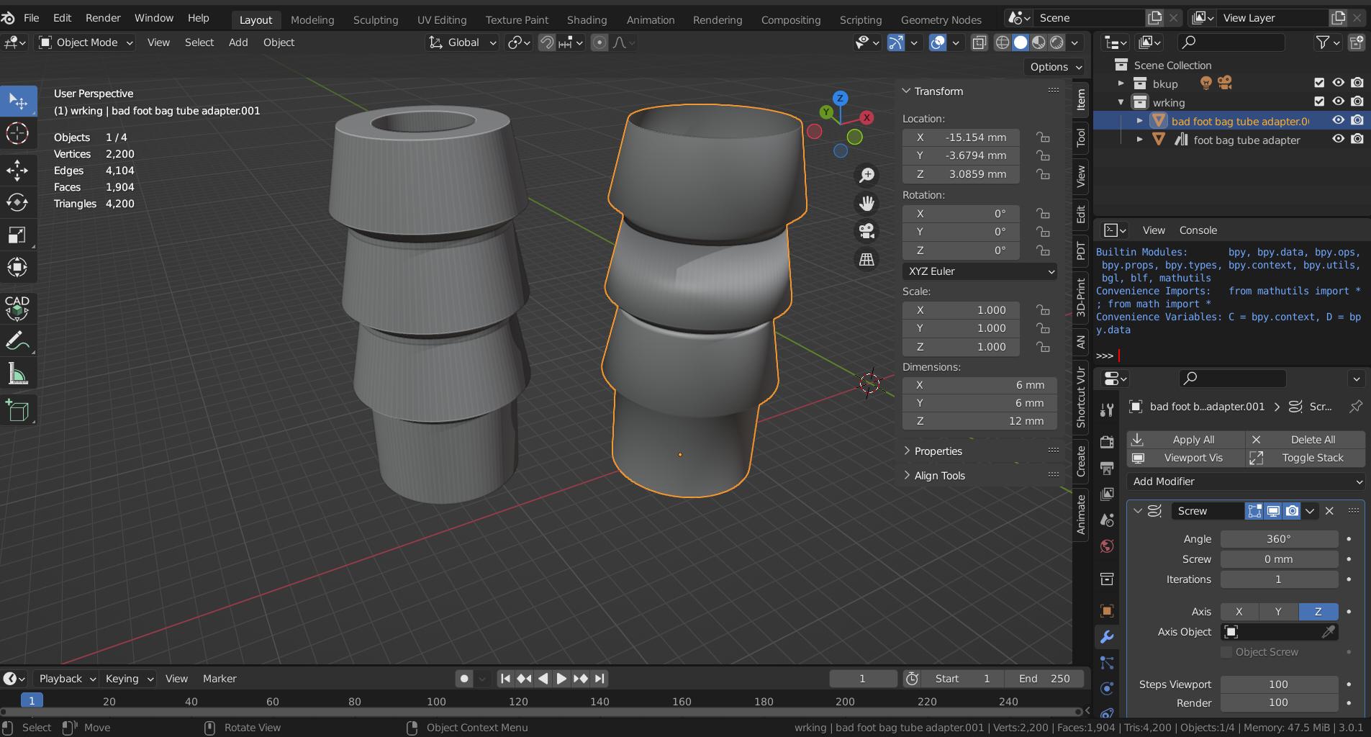Collapse the Screw modifier panel
The height and width of the screenshot is (737, 1371).
tap(1138, 511)
